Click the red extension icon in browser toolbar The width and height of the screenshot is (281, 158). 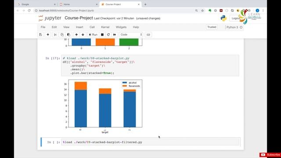coord(221,11)
